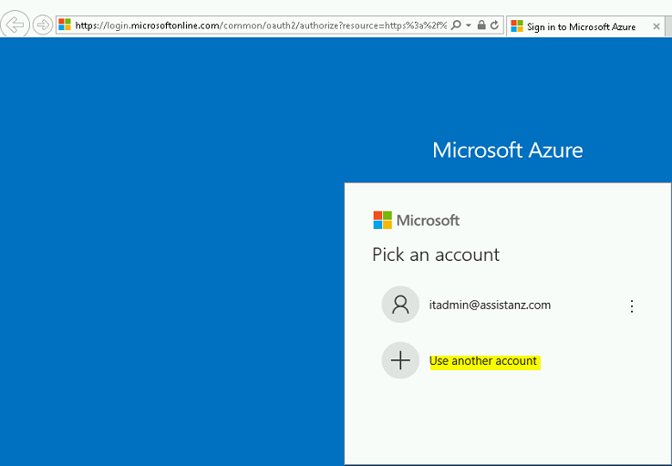The height and width of the screenshot is (466, 672).
Task: Click Use another account
Action: [x=483, y=361]
